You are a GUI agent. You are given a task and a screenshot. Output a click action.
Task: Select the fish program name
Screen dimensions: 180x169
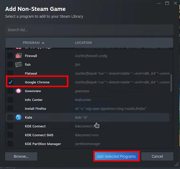pyautogui.click(x=28, y=65)
